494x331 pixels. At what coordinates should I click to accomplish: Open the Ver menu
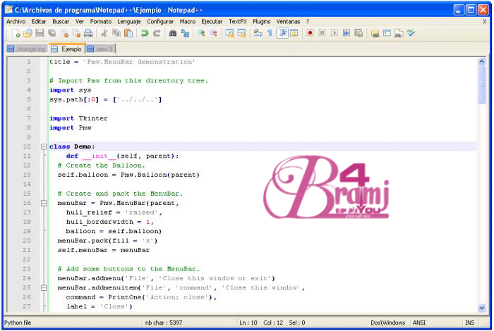pyautogui.click(x=80, y=21)
